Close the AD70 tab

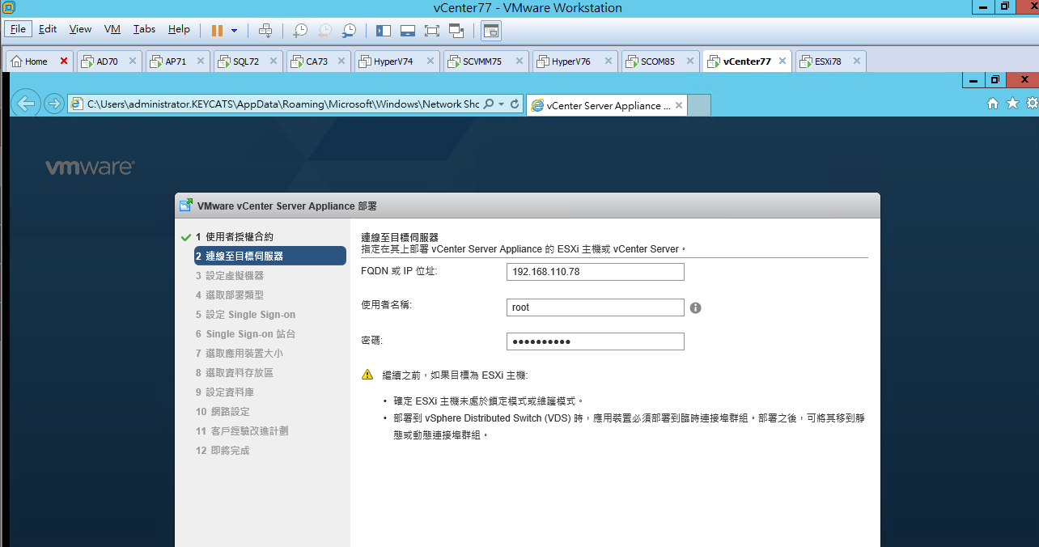[132, 61]
